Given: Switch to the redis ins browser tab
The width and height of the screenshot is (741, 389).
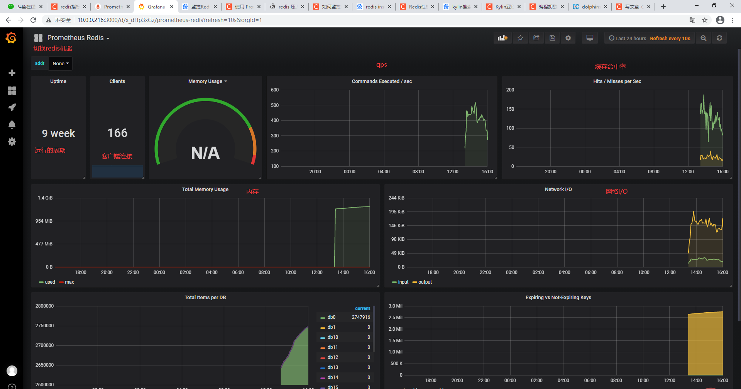Looking at the screenshot, I should point(374,7).
